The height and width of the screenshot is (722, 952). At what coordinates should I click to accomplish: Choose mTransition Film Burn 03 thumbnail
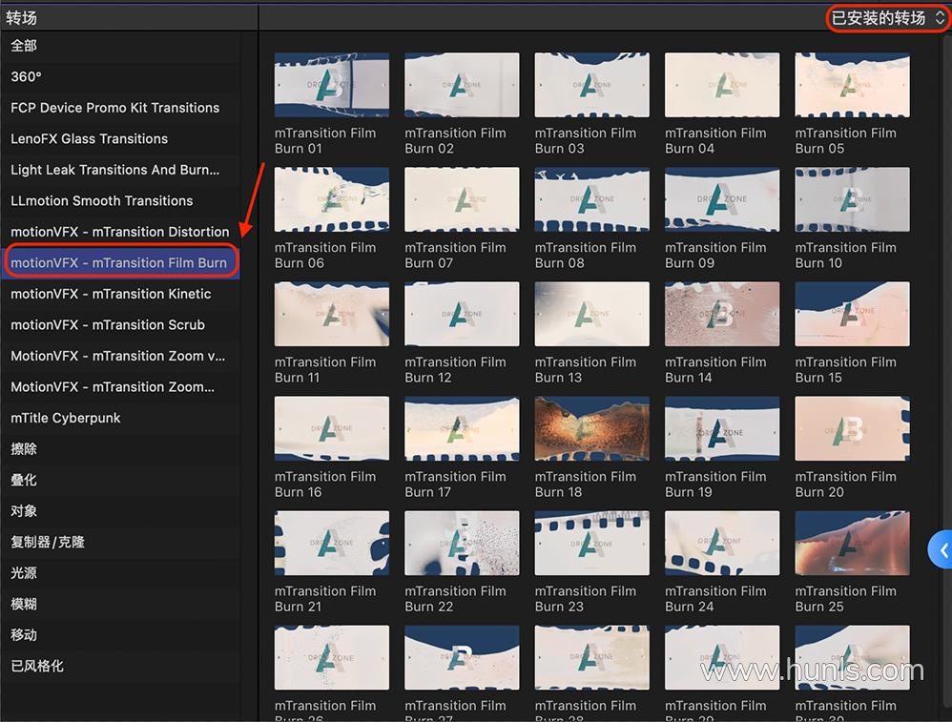pyautogui.click(x=592, y=85)
